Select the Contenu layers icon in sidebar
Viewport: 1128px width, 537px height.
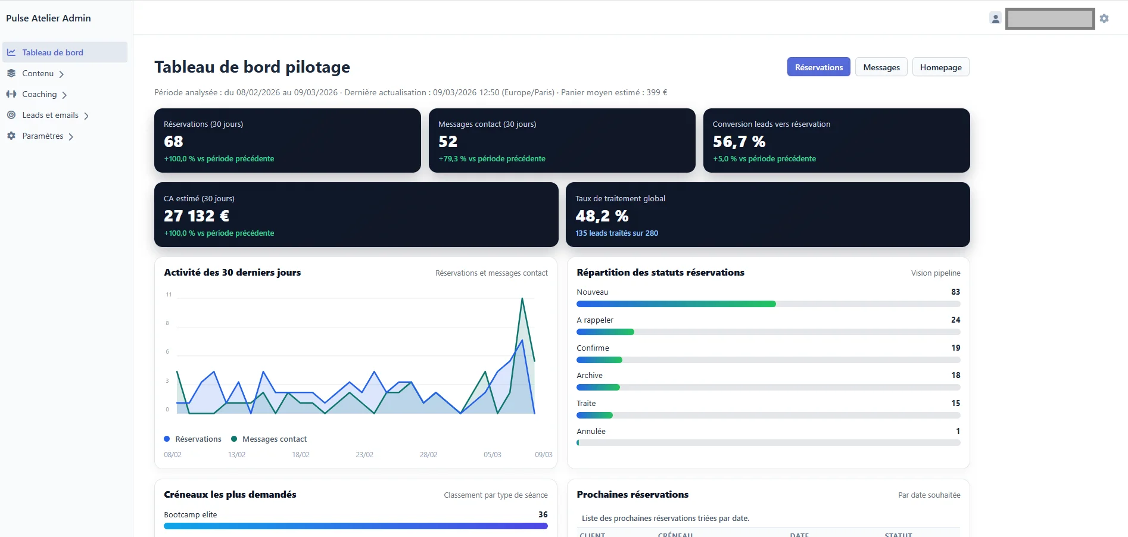[x=12, y=73]
